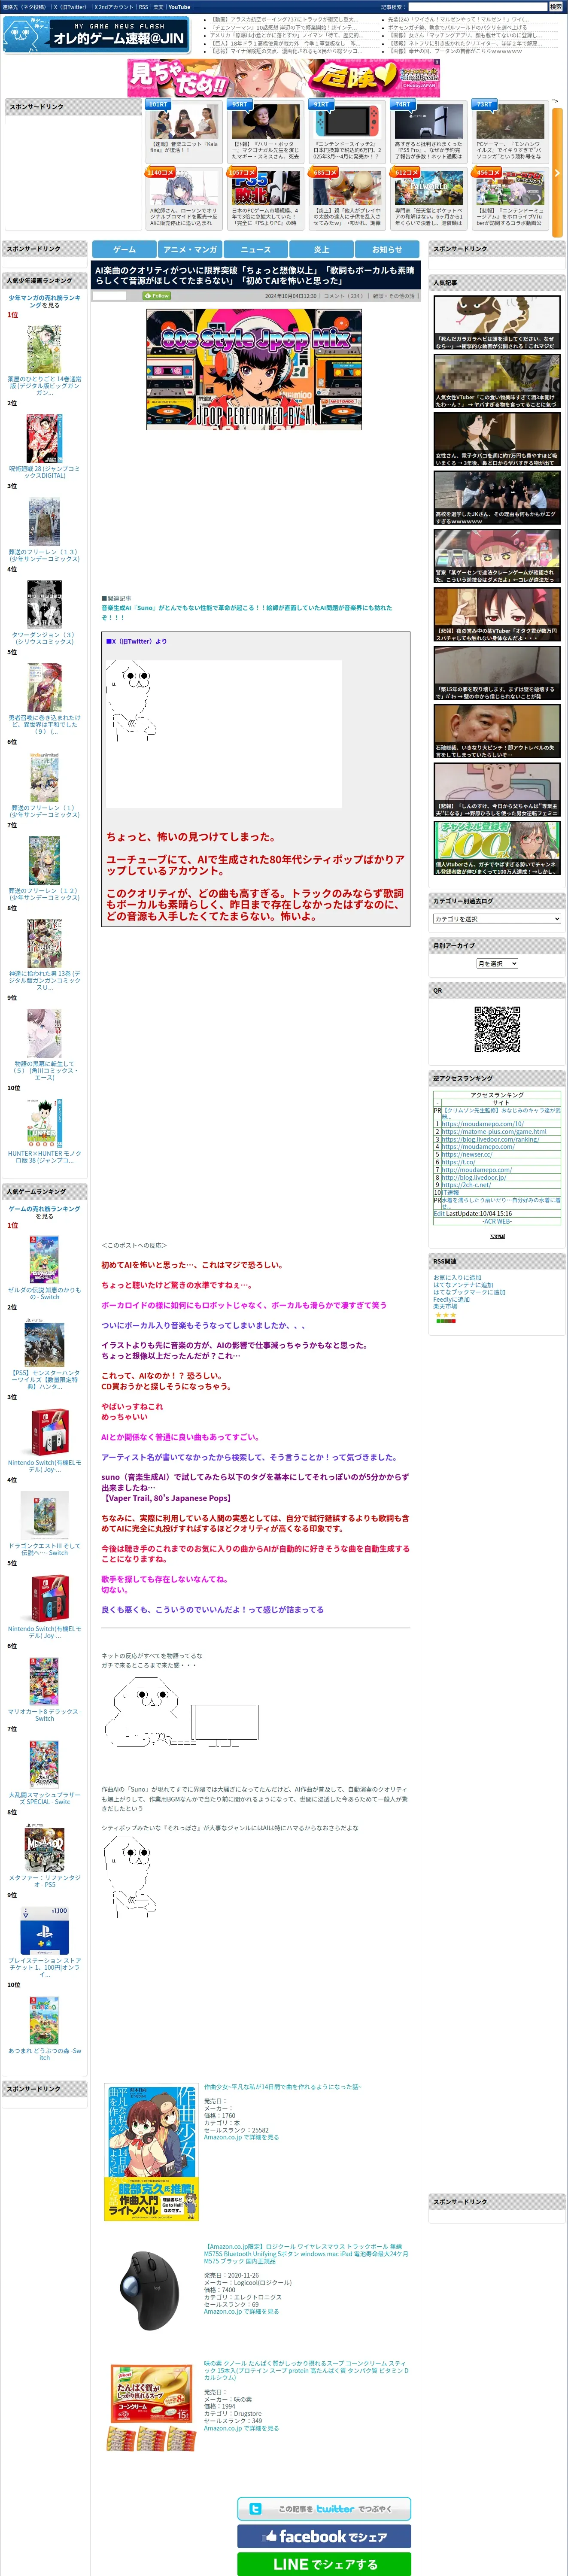The height and width of the screenshot is (2576, 568).
Task: Open the アニメ・マンガ navigation tab
Action: pos(190,249)
